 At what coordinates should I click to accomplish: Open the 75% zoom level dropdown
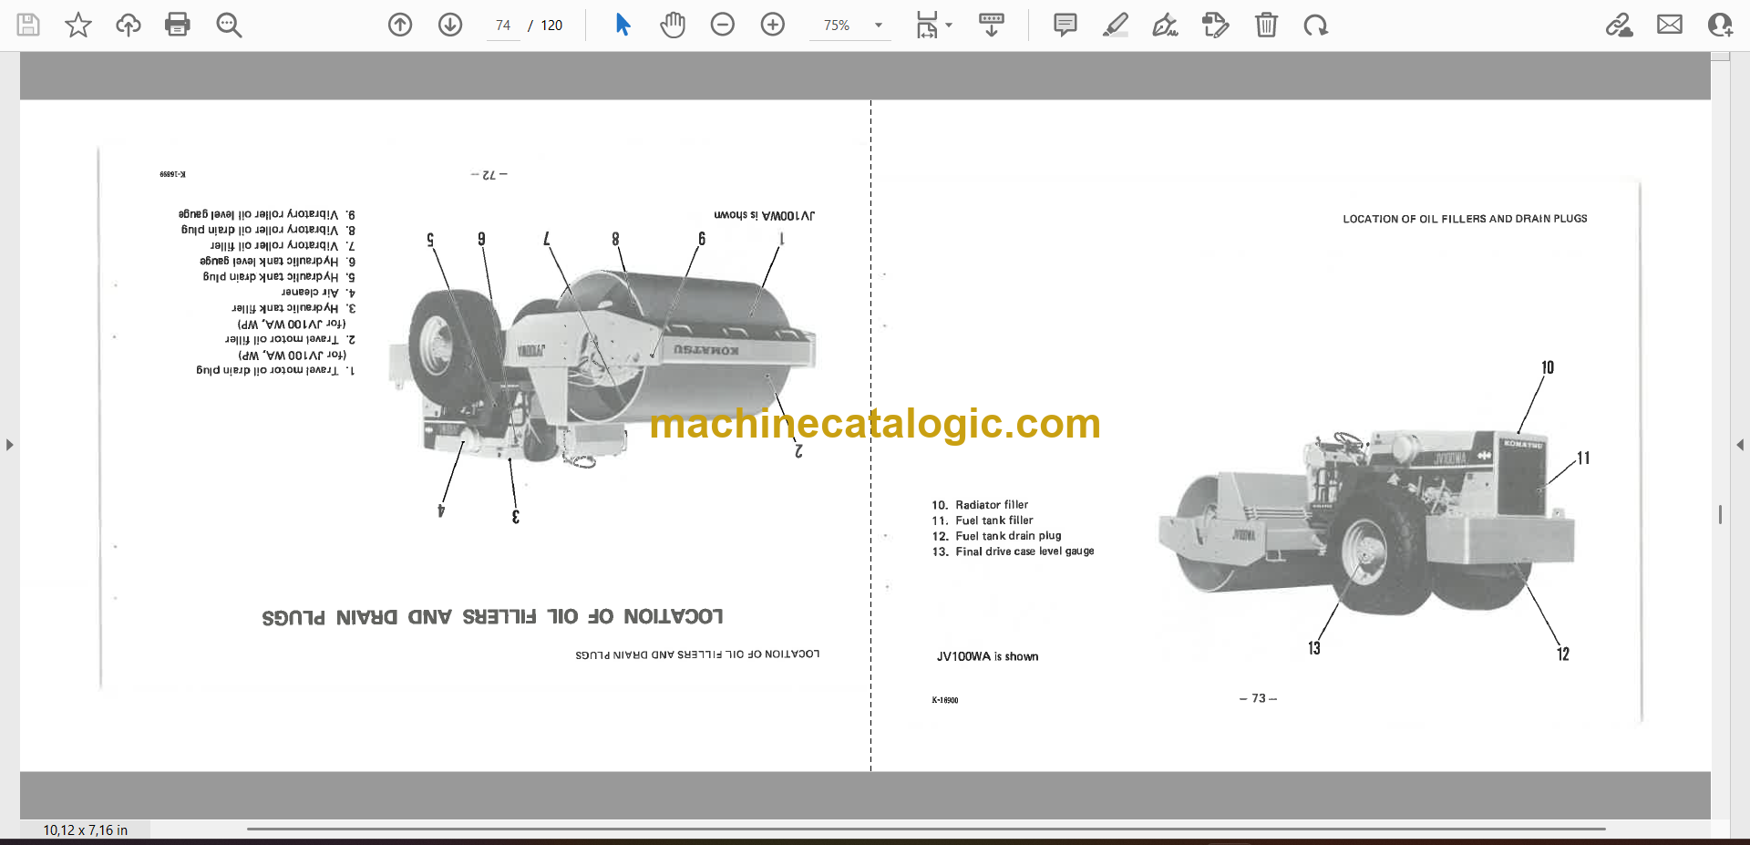point(879,26)
